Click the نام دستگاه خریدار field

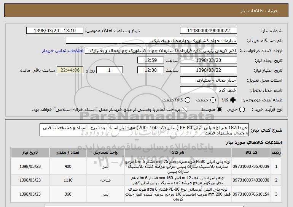pyautogui.click(x=151, y=41)
